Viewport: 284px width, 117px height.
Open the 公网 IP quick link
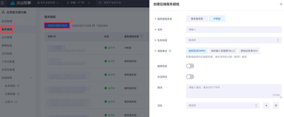9,102
